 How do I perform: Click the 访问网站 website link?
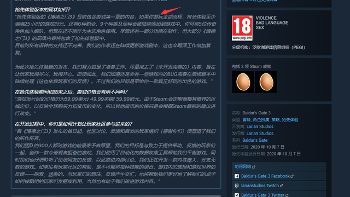[243, 166]
